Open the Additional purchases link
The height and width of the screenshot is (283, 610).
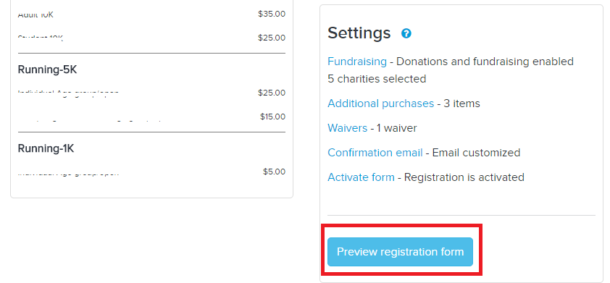click(x=380, y=104)
